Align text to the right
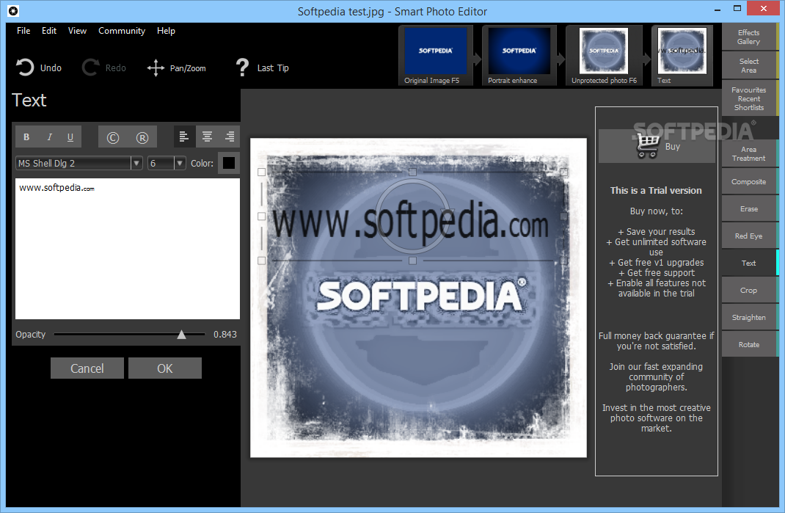 click(x=230, y=137)
